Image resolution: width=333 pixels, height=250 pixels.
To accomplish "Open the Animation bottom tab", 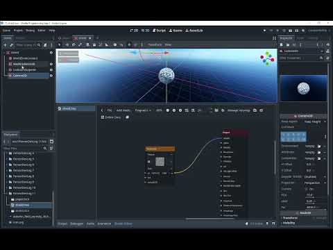I will tap(104, 224).
